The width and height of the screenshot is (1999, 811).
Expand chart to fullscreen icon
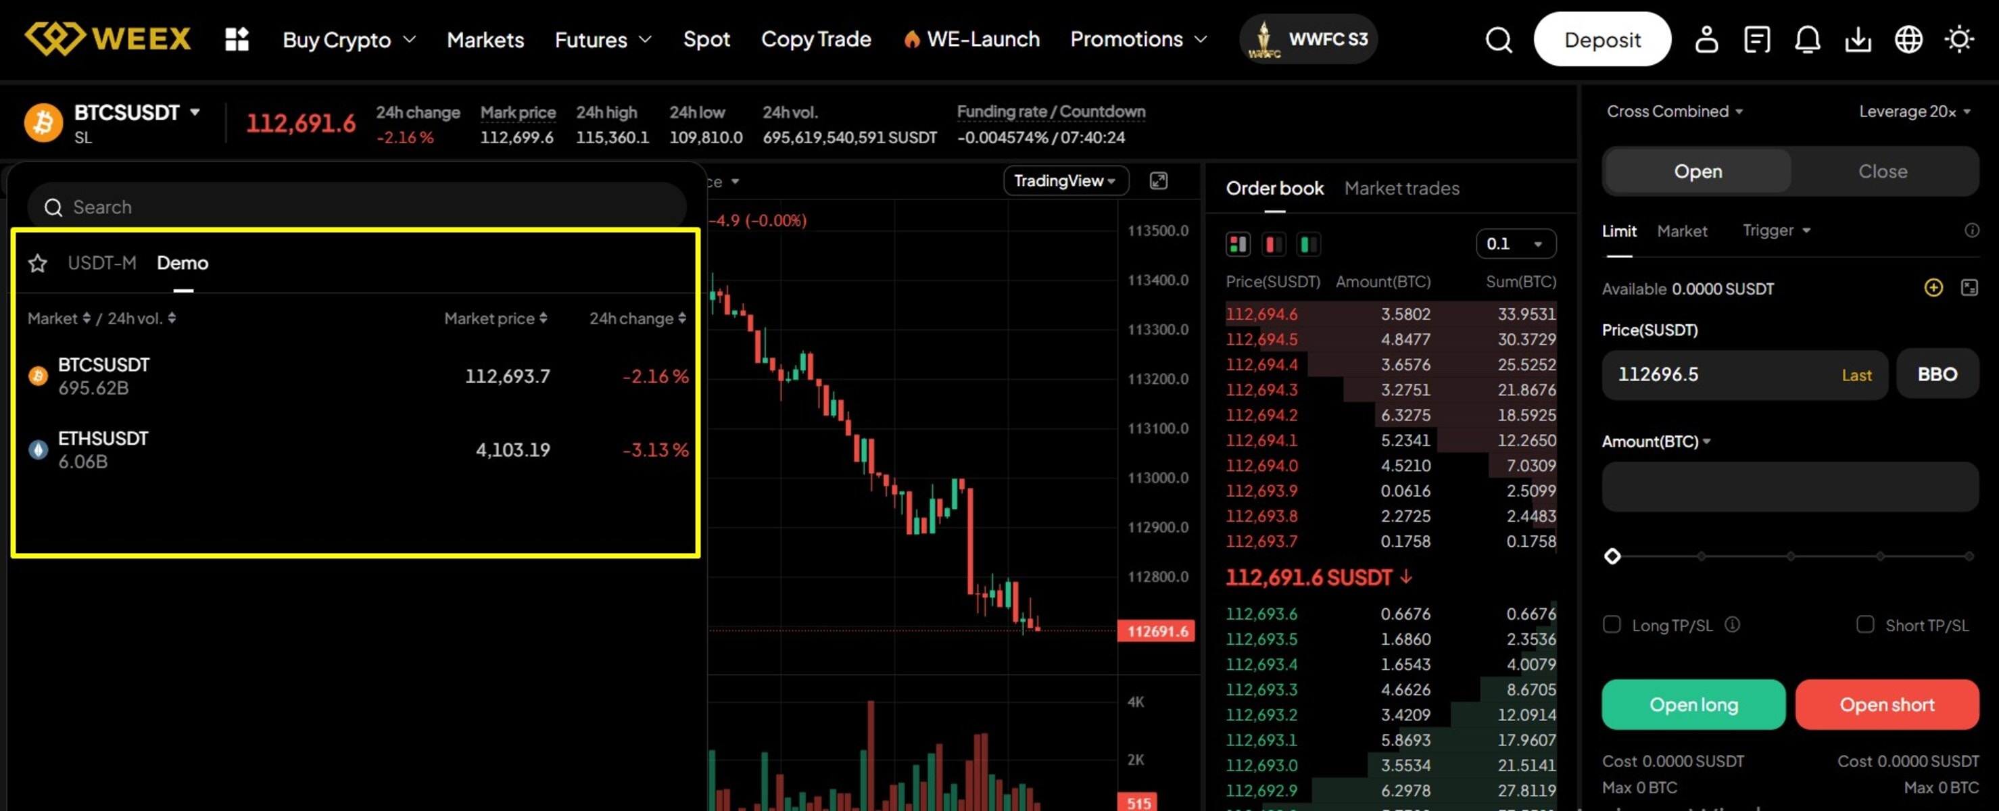[x=1159, y=181]
